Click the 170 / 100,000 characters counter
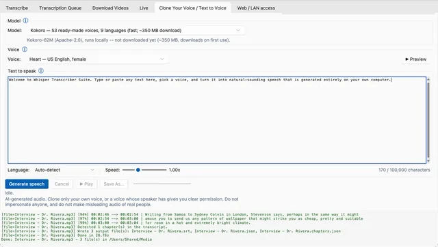 (404, 170)
